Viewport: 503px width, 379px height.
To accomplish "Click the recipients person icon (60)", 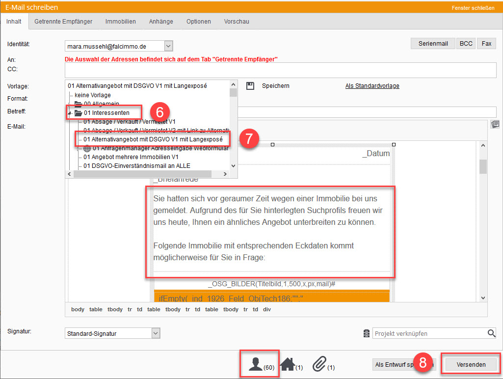I will [x=255, y=364].
